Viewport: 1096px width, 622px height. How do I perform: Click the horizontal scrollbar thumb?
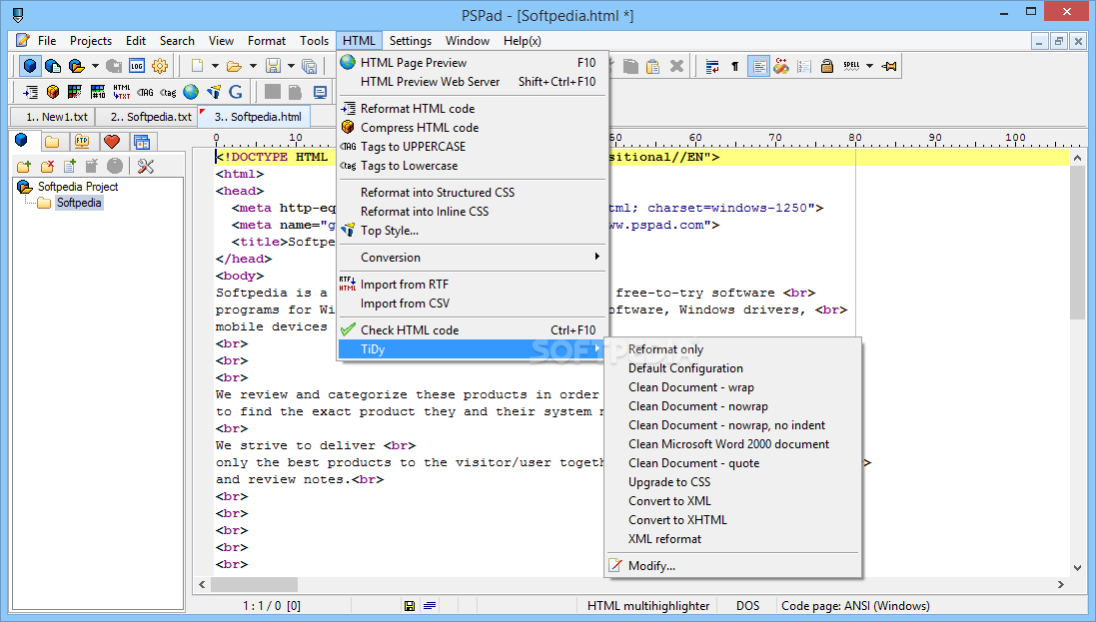click(255, 584)
